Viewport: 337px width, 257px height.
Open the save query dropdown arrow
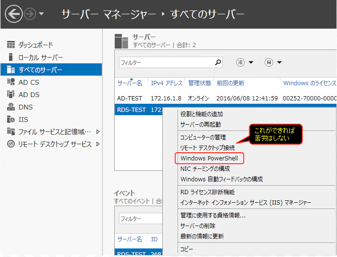[x=279, y=62]
